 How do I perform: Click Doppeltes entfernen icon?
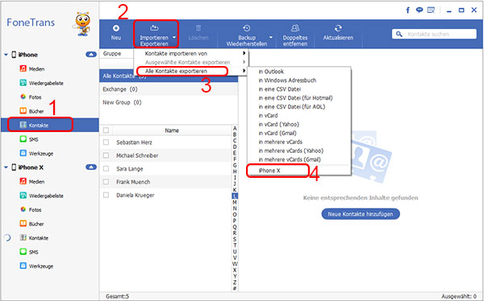coord(295,28)
